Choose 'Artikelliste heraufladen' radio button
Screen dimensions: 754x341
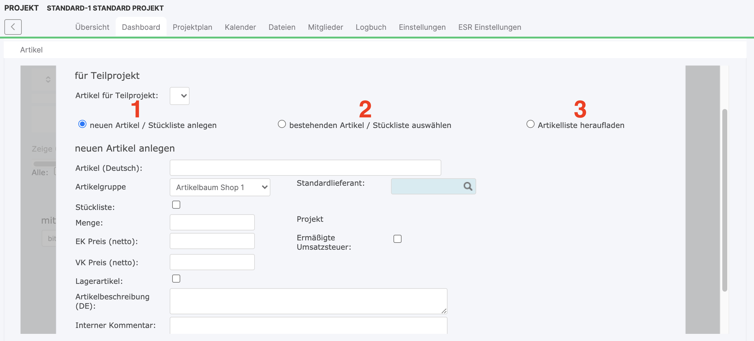[530, 124]
